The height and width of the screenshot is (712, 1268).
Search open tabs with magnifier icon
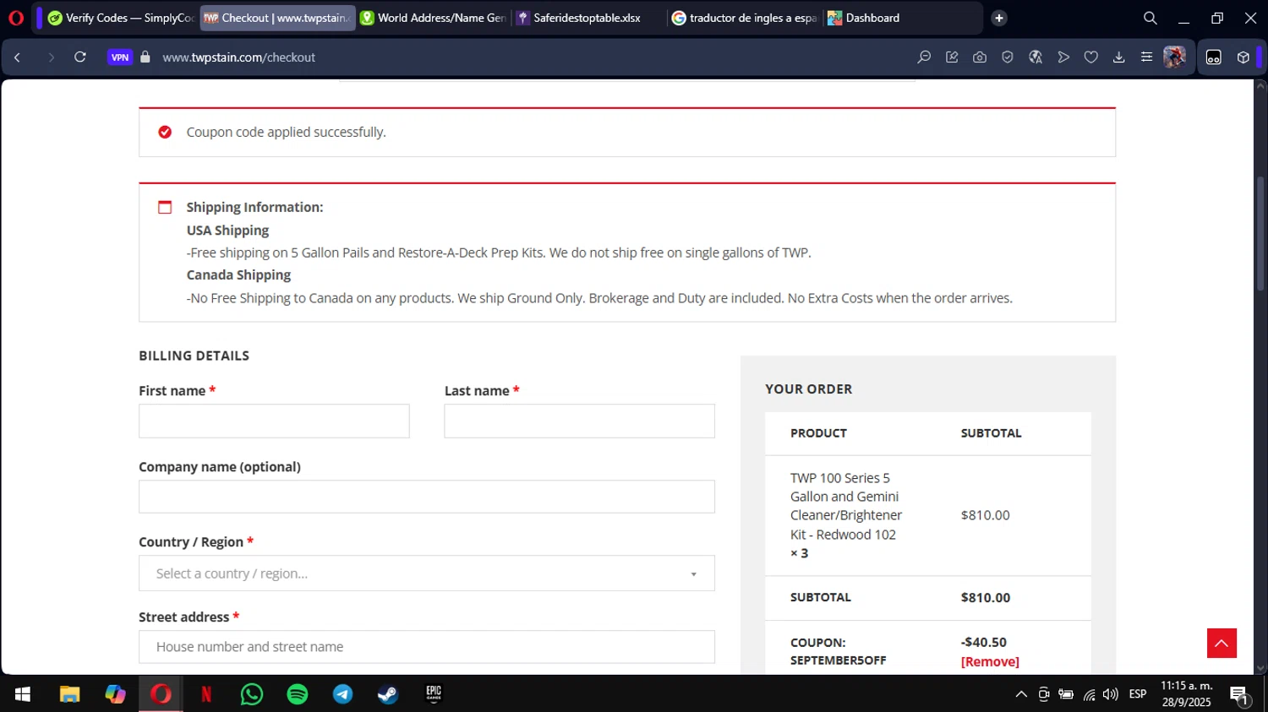(1150, 18)
